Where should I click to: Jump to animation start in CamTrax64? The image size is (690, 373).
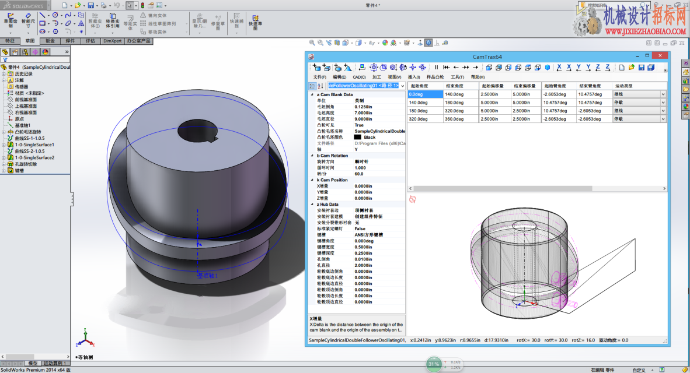pos(446,67)
